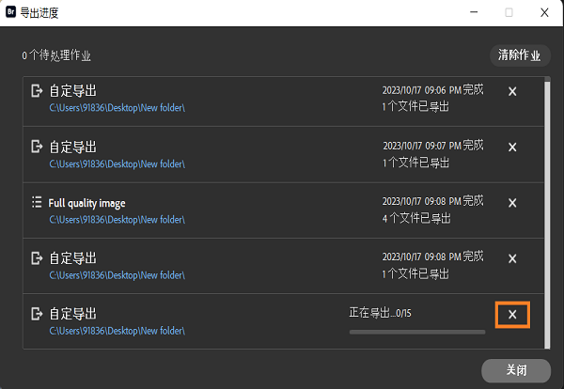Click export icon of the 09:06 PM job
This screenshot has width=564, height=389.
click(37, 91)
